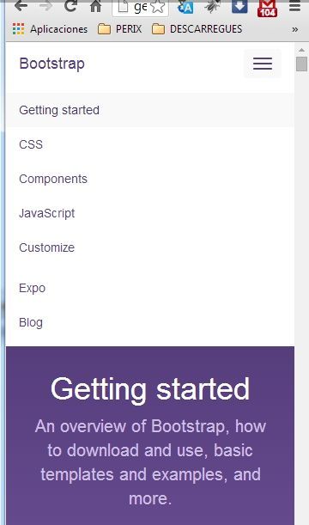309x525 pixels.
Task: Open the blue download extension icon
Action: (x=239, y=6)
